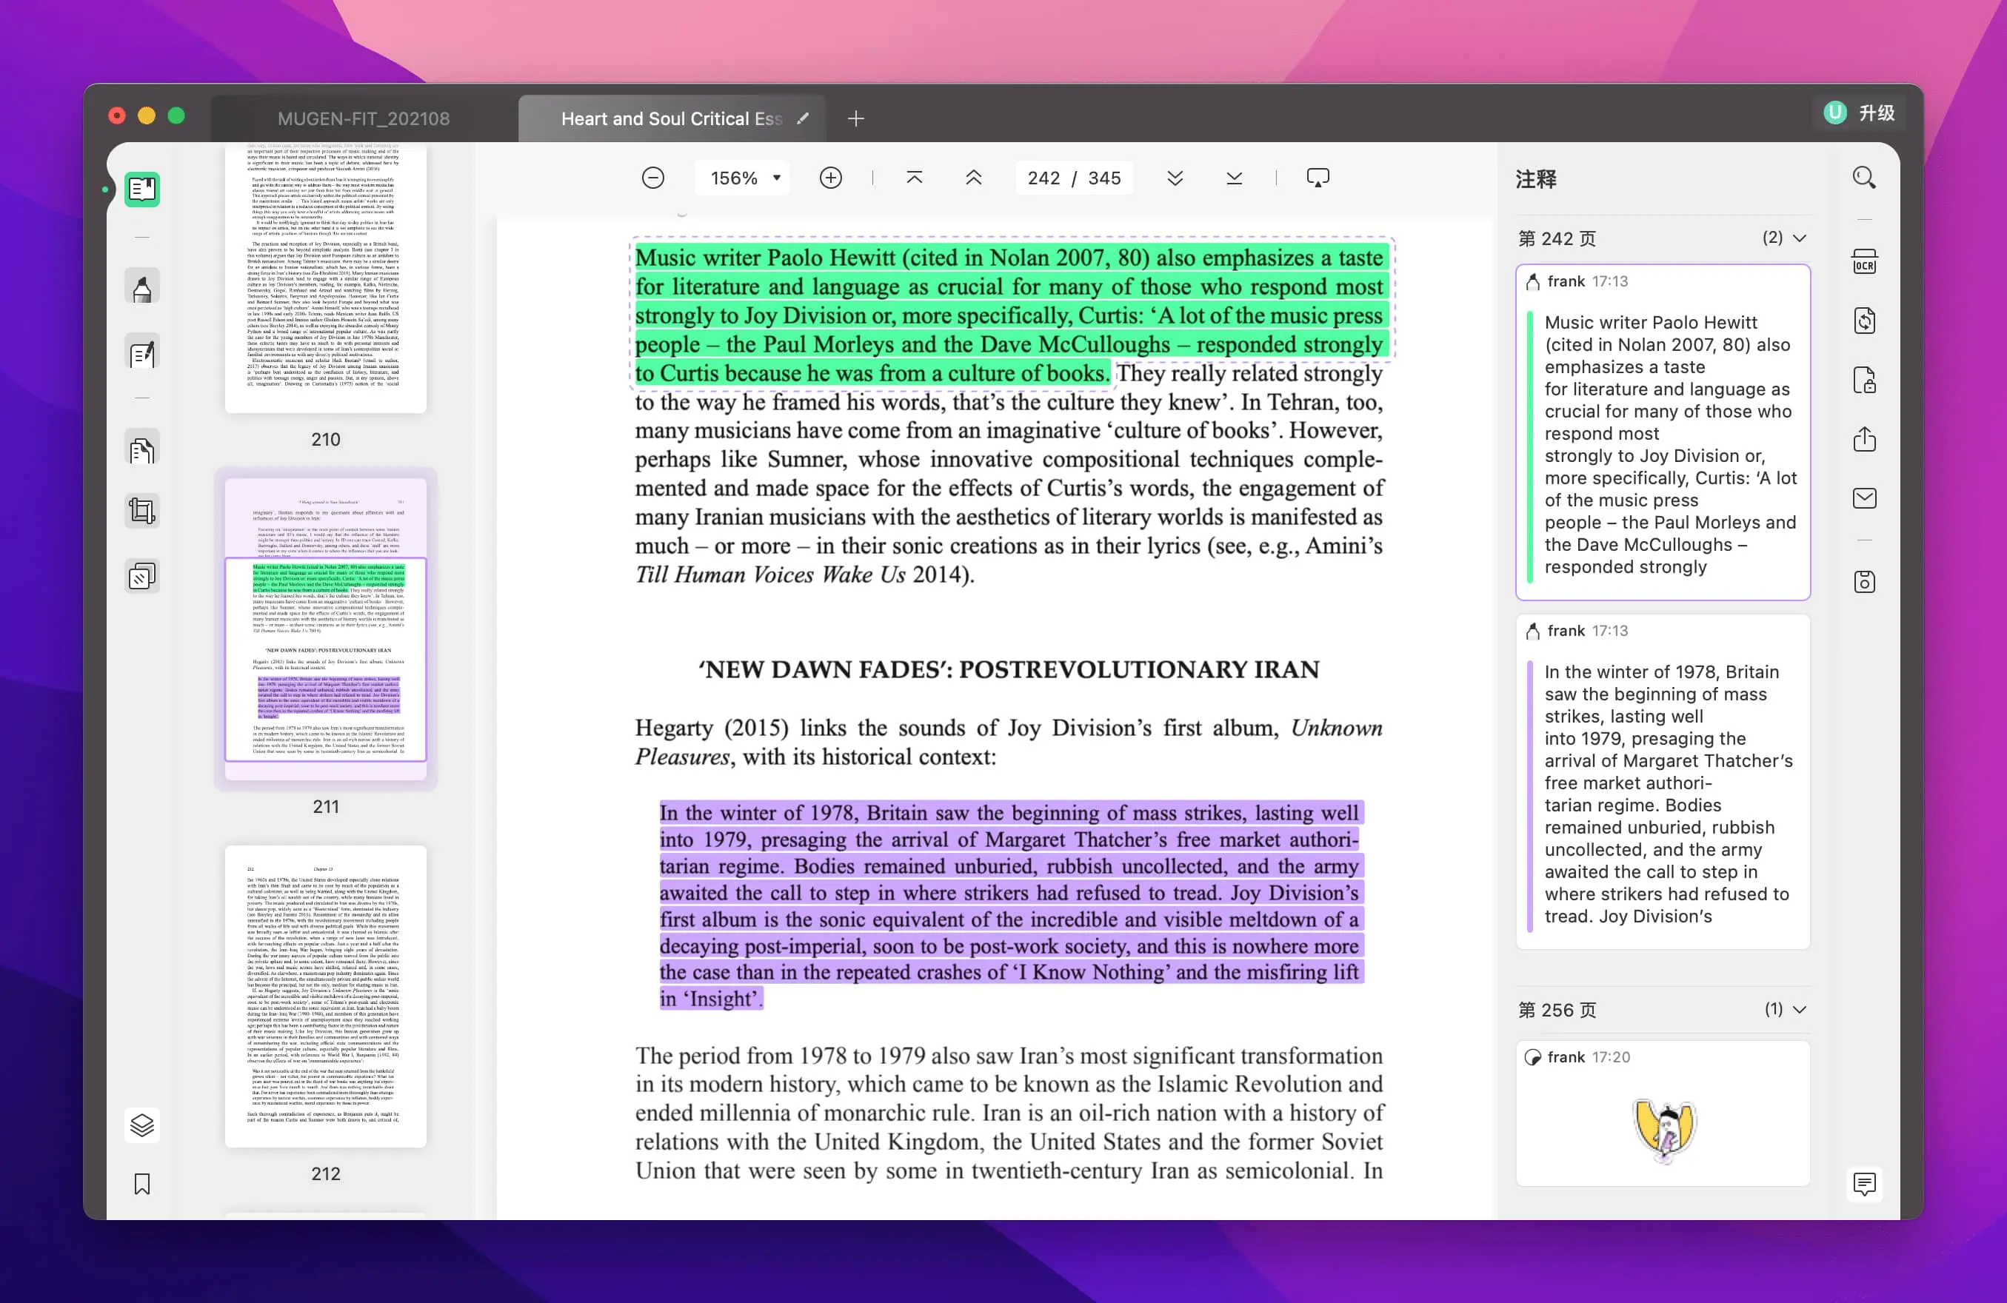Click total page count 345

(x=1103, y=178)
